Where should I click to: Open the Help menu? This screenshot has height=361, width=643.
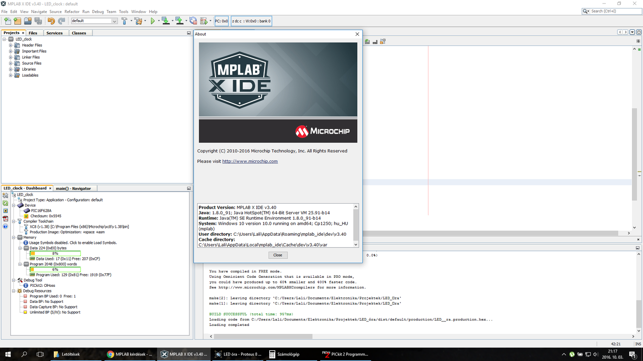(x=153, y=12)
